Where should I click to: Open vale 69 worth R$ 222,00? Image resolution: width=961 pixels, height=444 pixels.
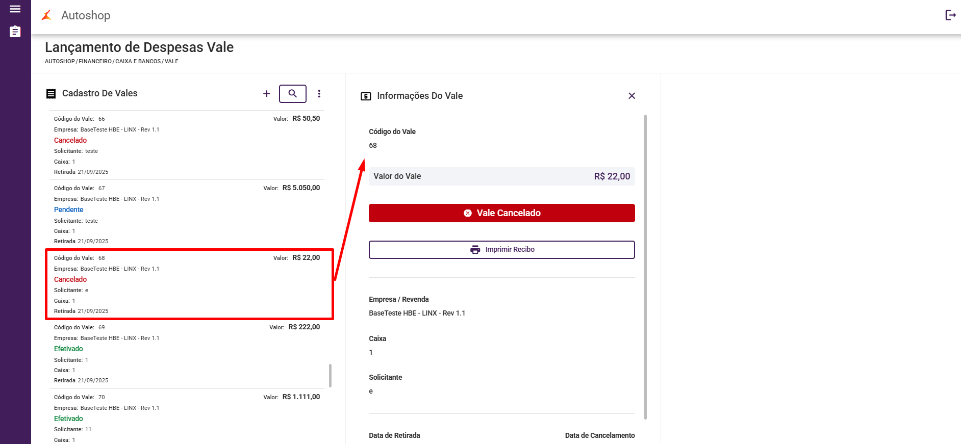pos(187,354)
